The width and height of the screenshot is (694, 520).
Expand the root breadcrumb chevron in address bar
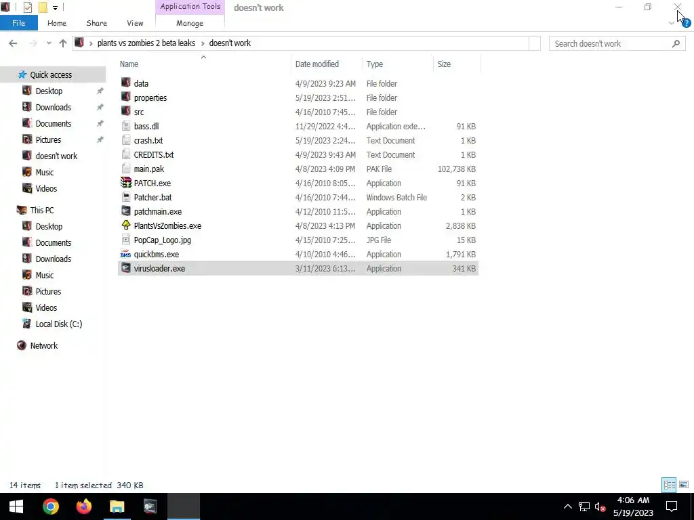[x=91, y=43]
